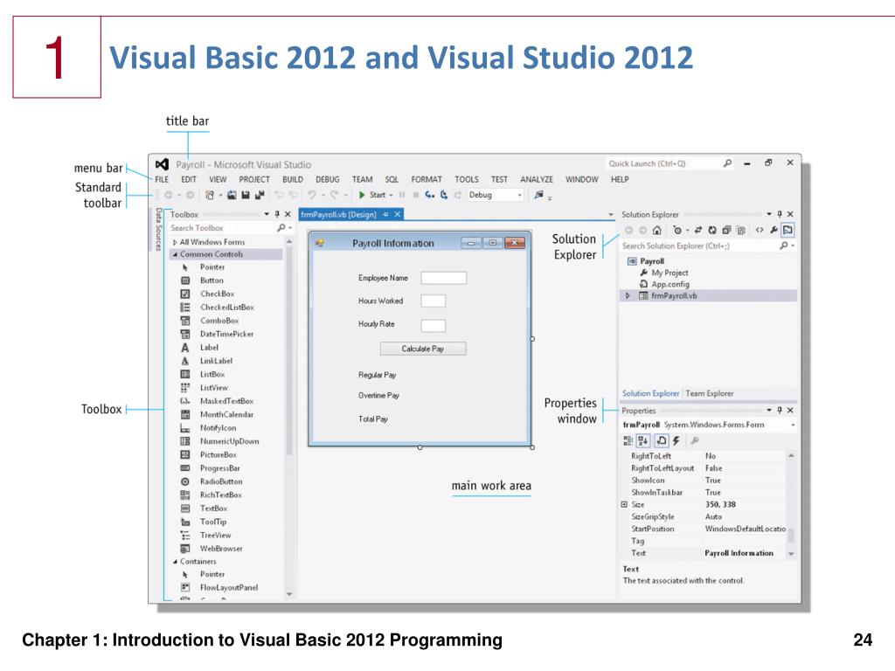Pick PictureBox from the Toolbox

coord(218,454)
